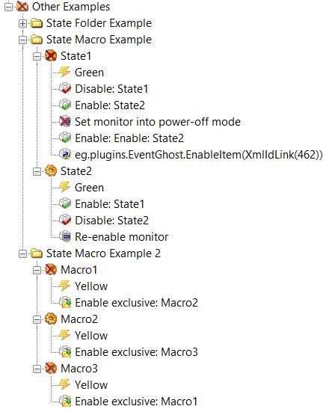Click the Re-enable monitor icon

pos(64,237)
